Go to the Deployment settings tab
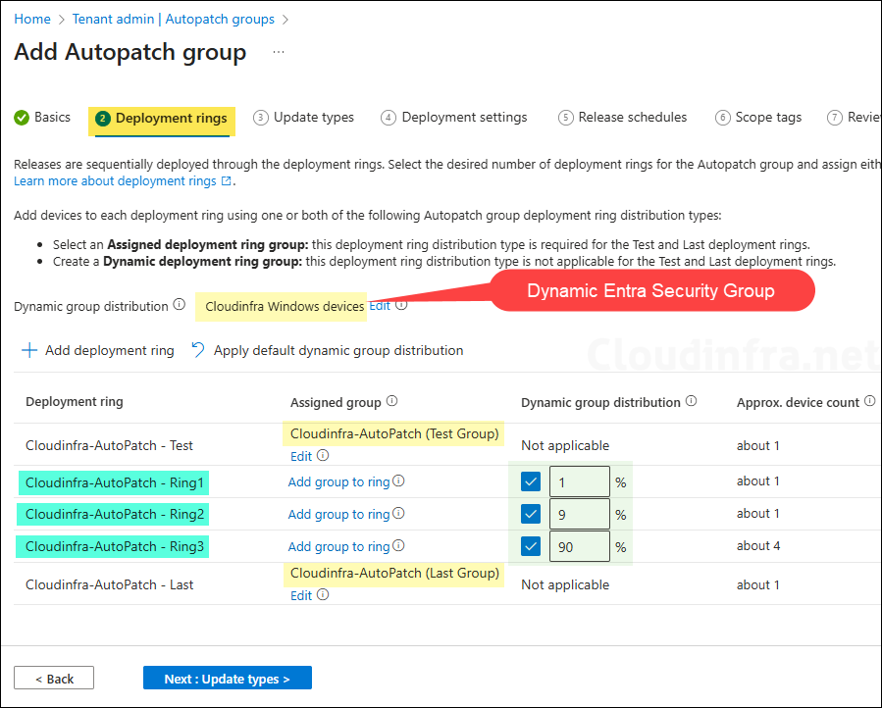Image resolution: width=882 pixels, height=708 pixels. pos(453,118)
